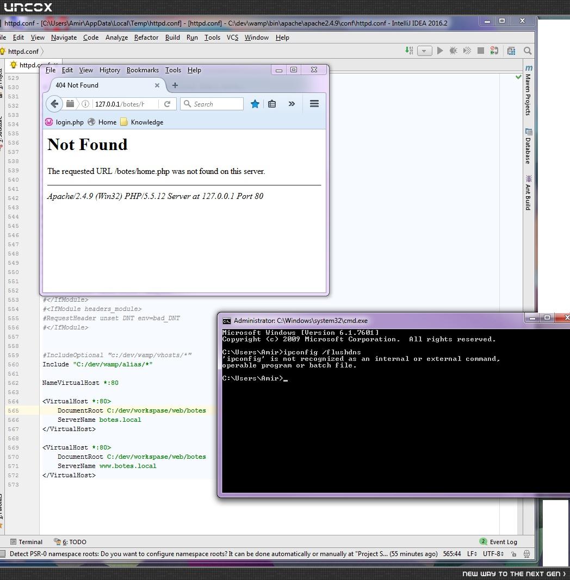Click the cmd.exe title bar system icon
This screenshot has height=580, width=570.
(x=226, y=321)
